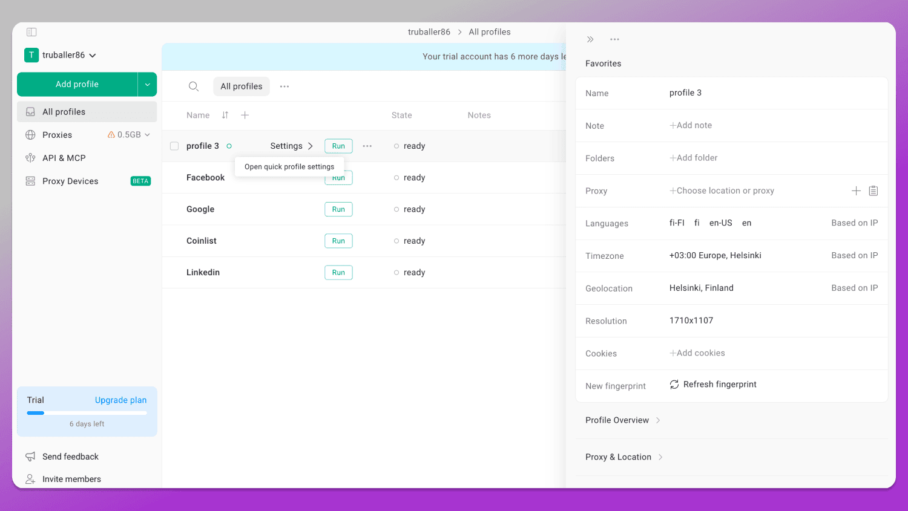Check the profile 3 checkbox
Viewport: 908px width, 511px height.
174,146
